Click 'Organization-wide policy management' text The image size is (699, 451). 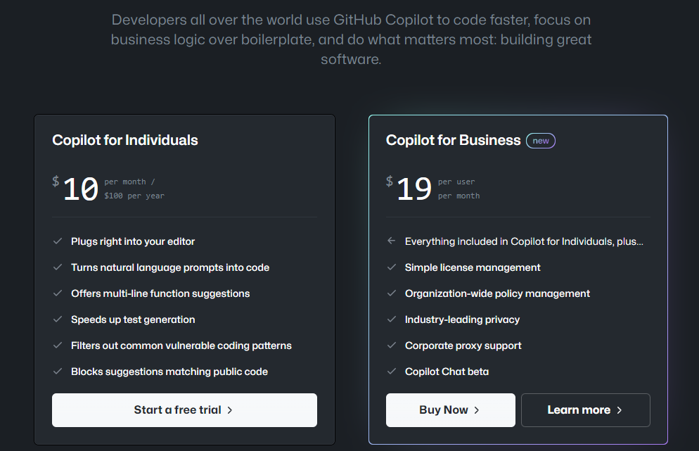pos(497,293)
